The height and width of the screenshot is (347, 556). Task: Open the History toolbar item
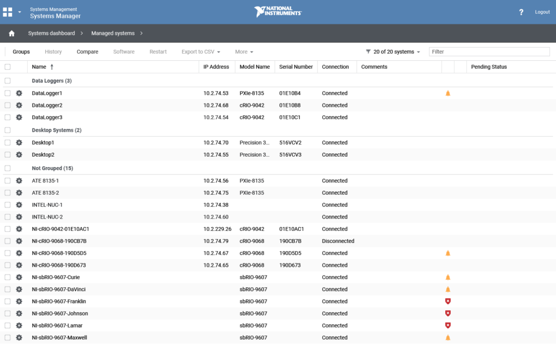pos(53,52)
